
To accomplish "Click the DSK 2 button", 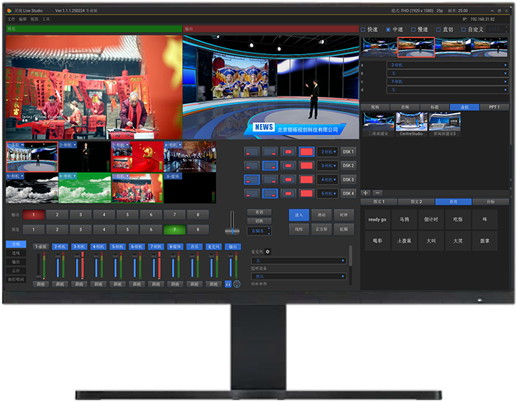I will coord(349,166).
